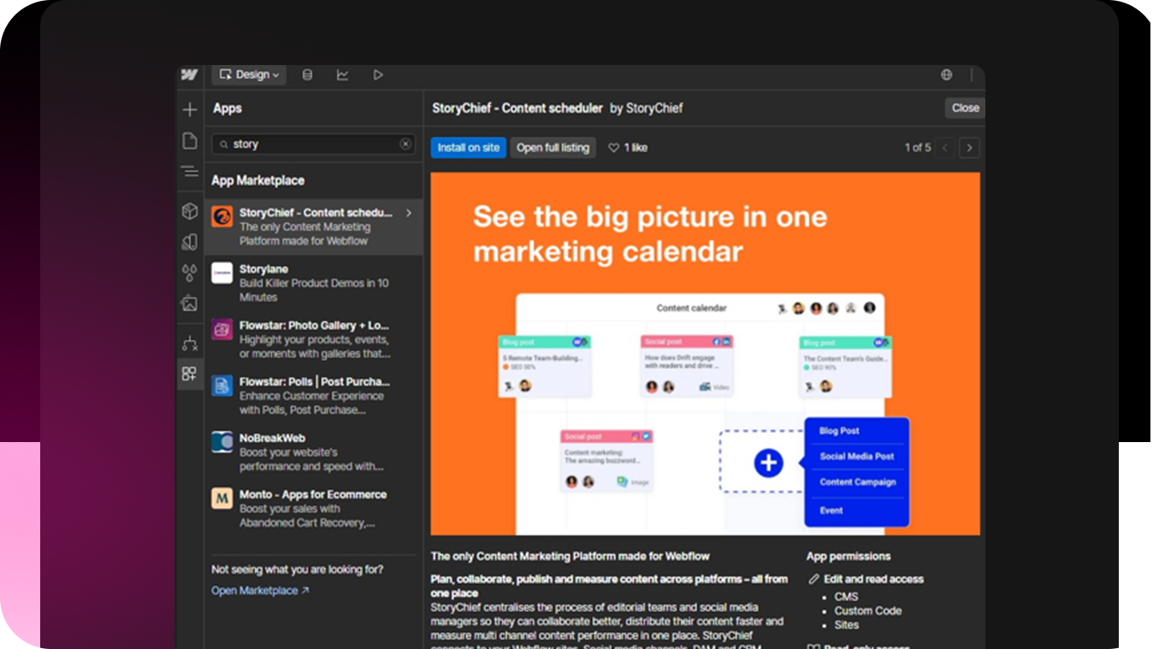Click 'Edit and read access' permission text
1159x649 pixels.
click(874, 580)
